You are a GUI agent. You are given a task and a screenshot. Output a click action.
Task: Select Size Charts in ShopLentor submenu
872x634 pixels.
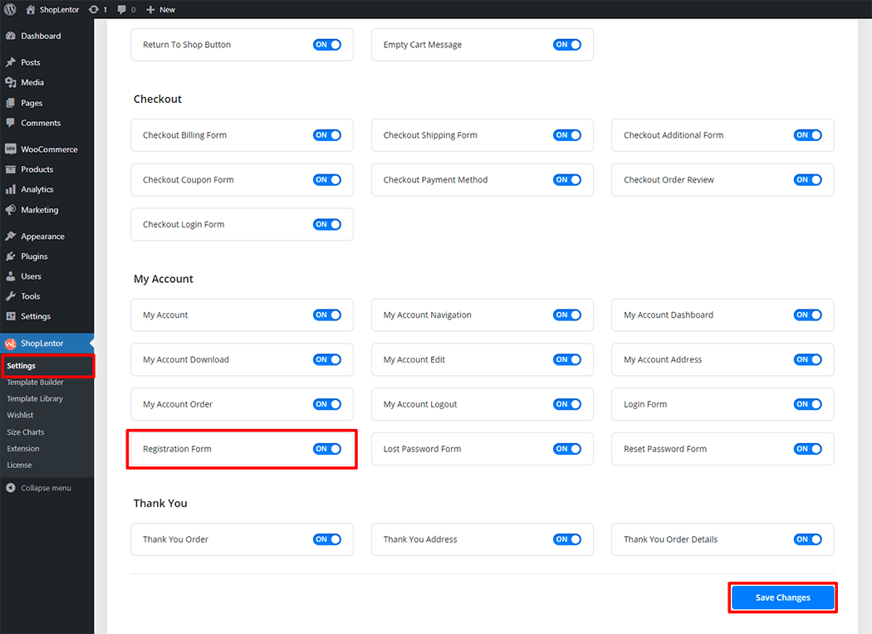click(x=26, y=432)
